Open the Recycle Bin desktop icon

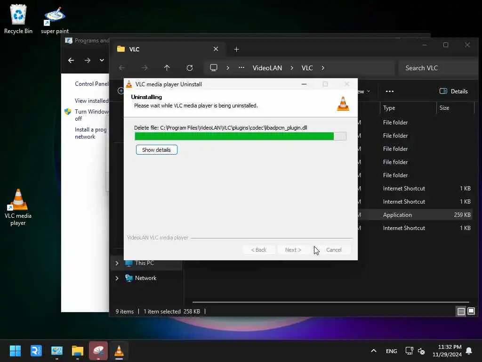(18, 19)
